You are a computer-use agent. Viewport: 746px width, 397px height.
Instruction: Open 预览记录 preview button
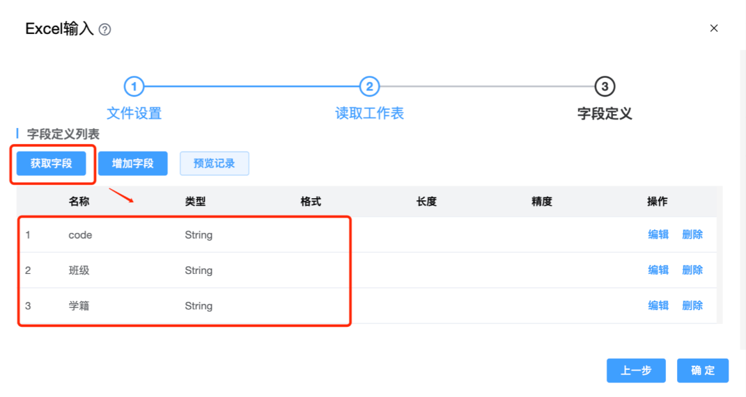(215, 163)
